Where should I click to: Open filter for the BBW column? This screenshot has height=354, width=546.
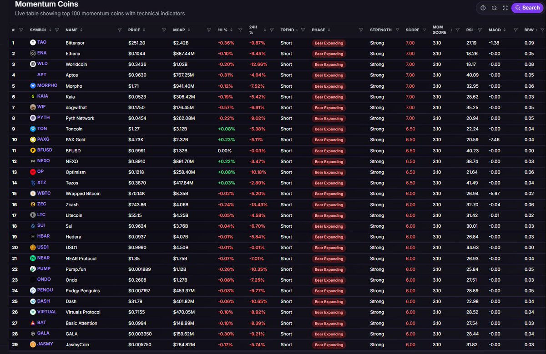[x=542, y=30]
